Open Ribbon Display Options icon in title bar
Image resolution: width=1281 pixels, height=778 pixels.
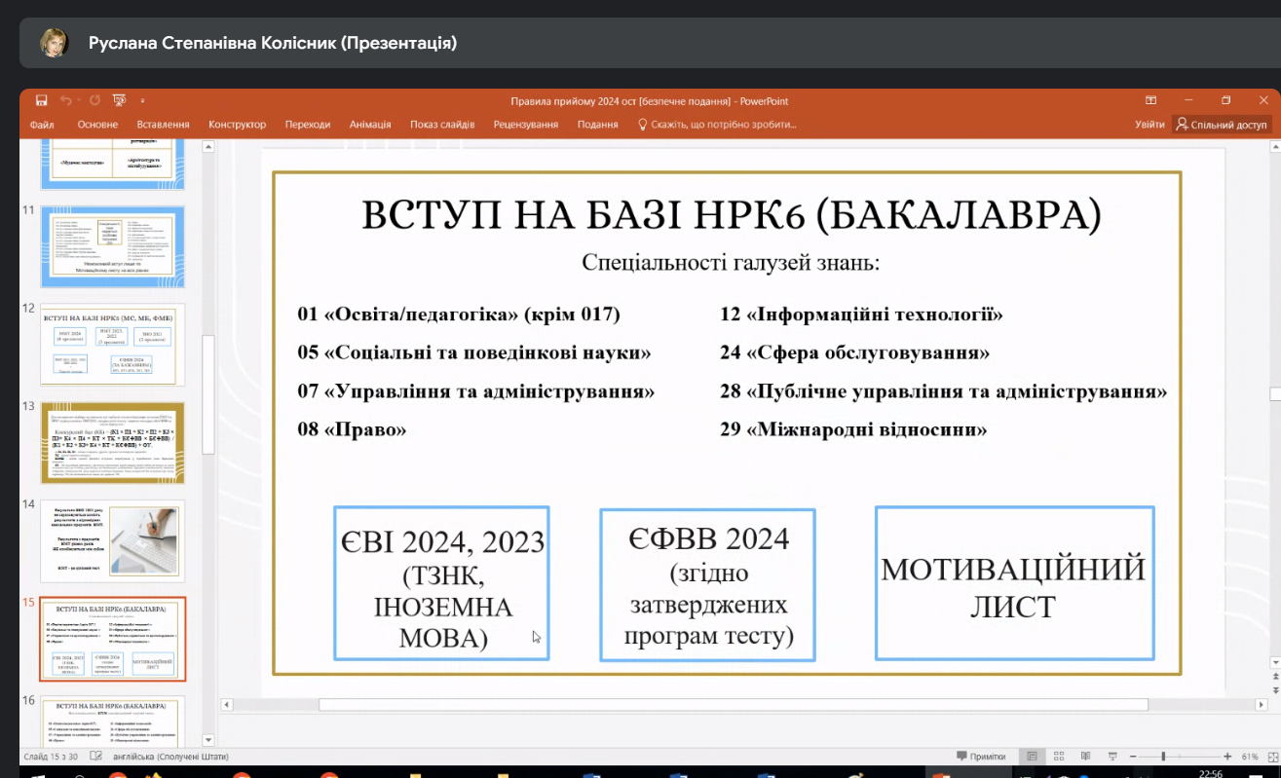pyautogui.click(x=1150, y=100)
